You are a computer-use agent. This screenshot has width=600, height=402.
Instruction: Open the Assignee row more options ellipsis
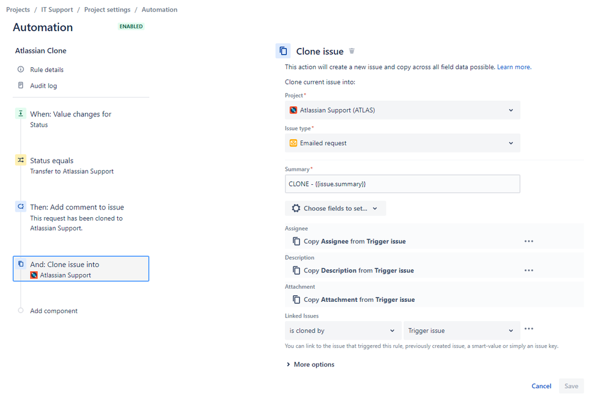click(x=529, y=241)
